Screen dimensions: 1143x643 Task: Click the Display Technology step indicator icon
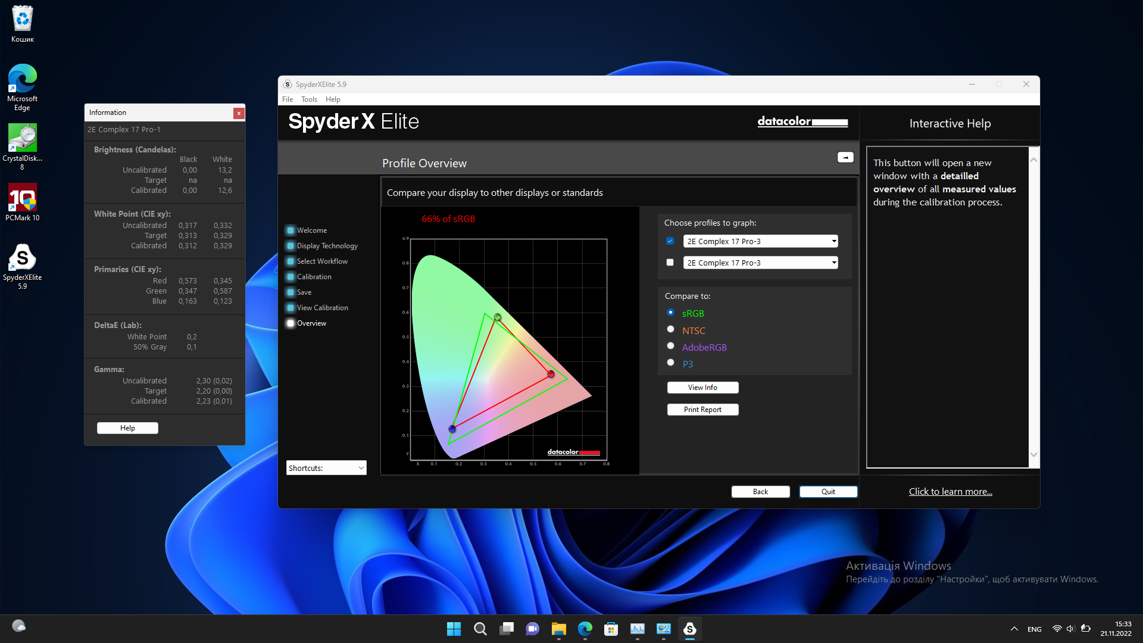point(291,246)
